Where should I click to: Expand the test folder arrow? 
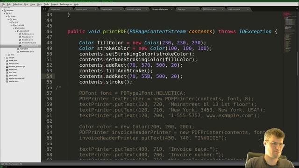(x=6, y=55)
